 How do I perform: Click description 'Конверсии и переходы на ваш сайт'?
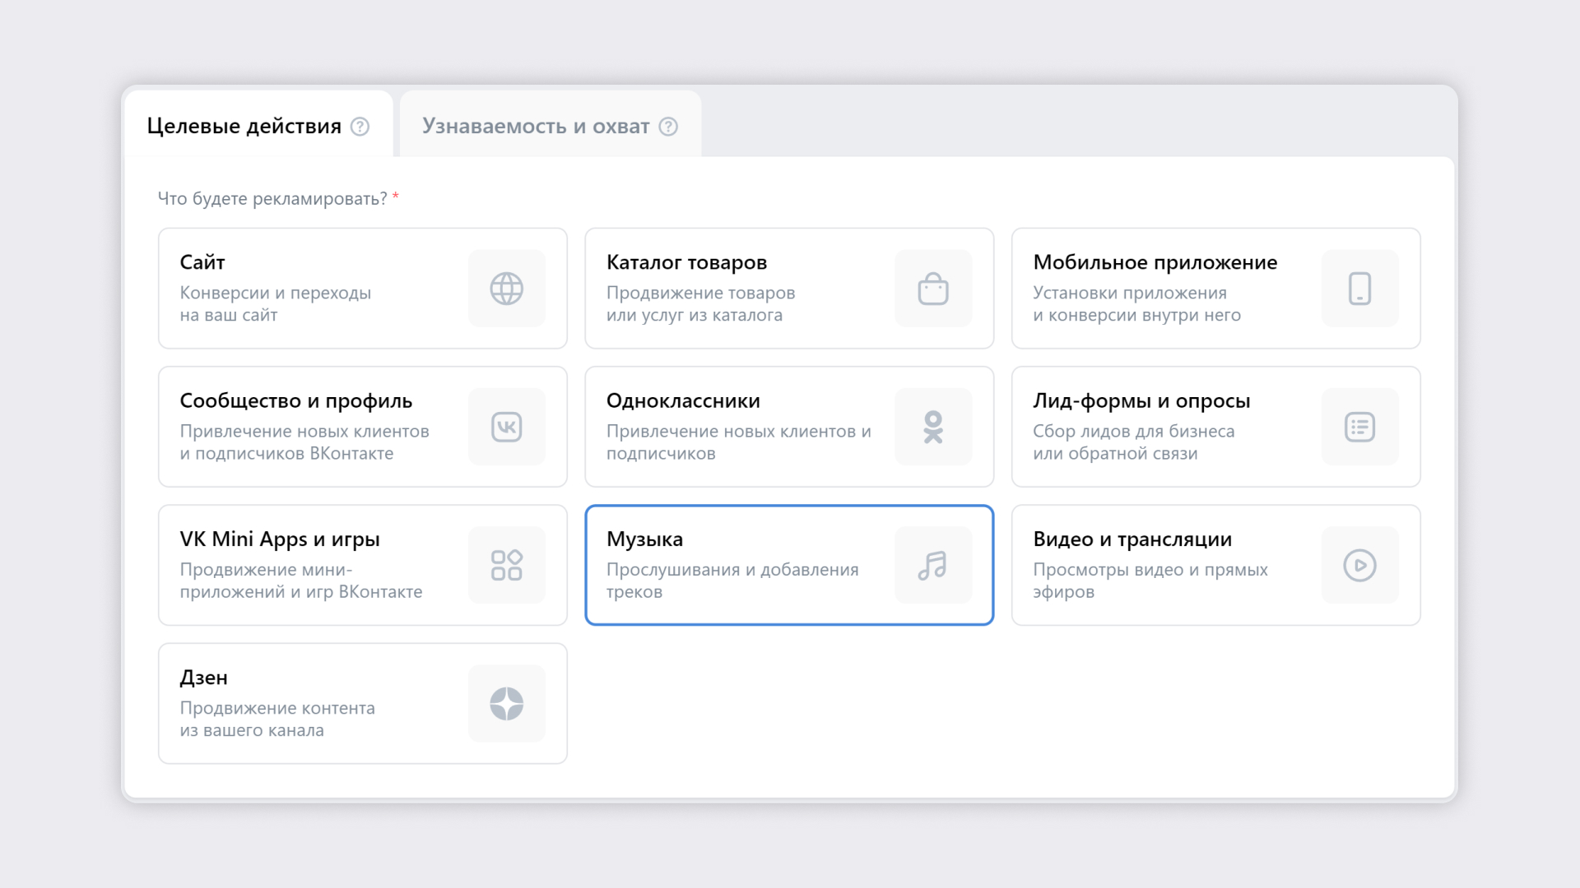(276, 304)
